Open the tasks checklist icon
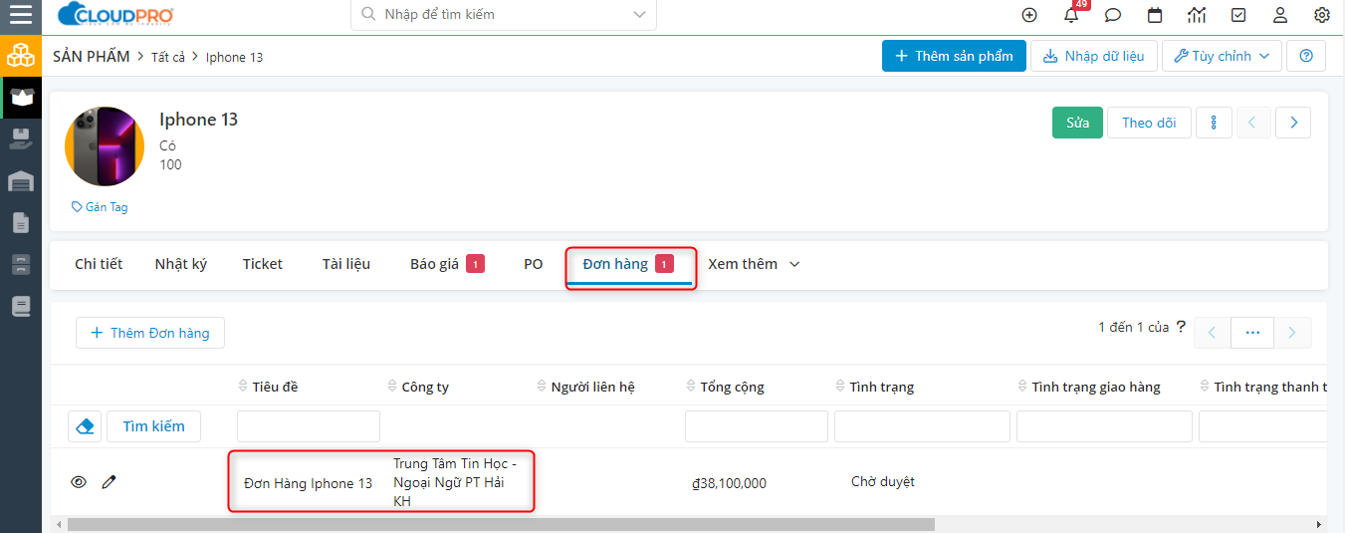The height and width of the screenshot is (533, 1345). click(x=1238, y=15)
